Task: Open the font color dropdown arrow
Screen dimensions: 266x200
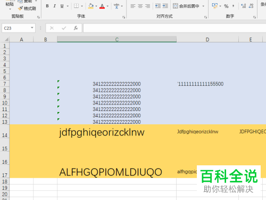Action: pos(107,6)
